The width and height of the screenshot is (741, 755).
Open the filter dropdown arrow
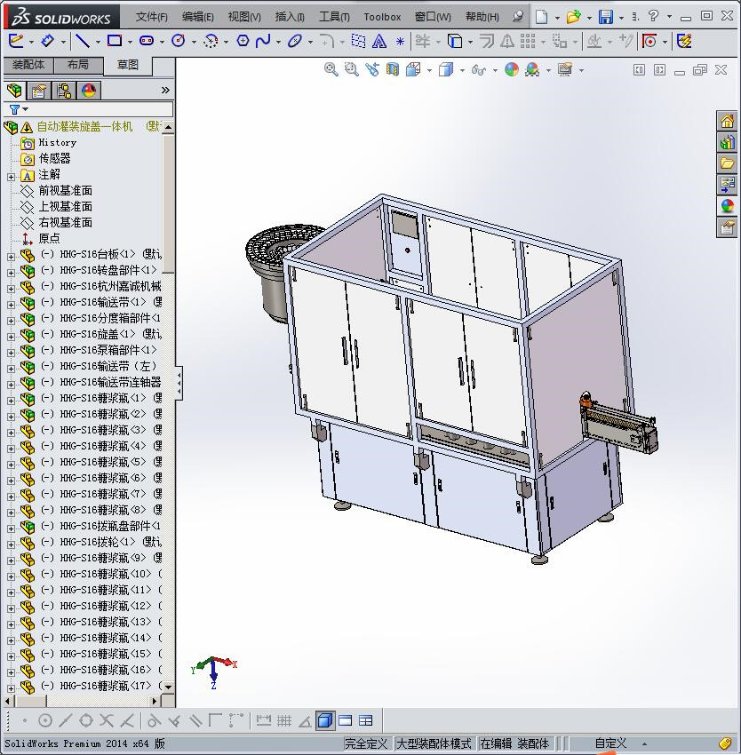coord(26,109)
